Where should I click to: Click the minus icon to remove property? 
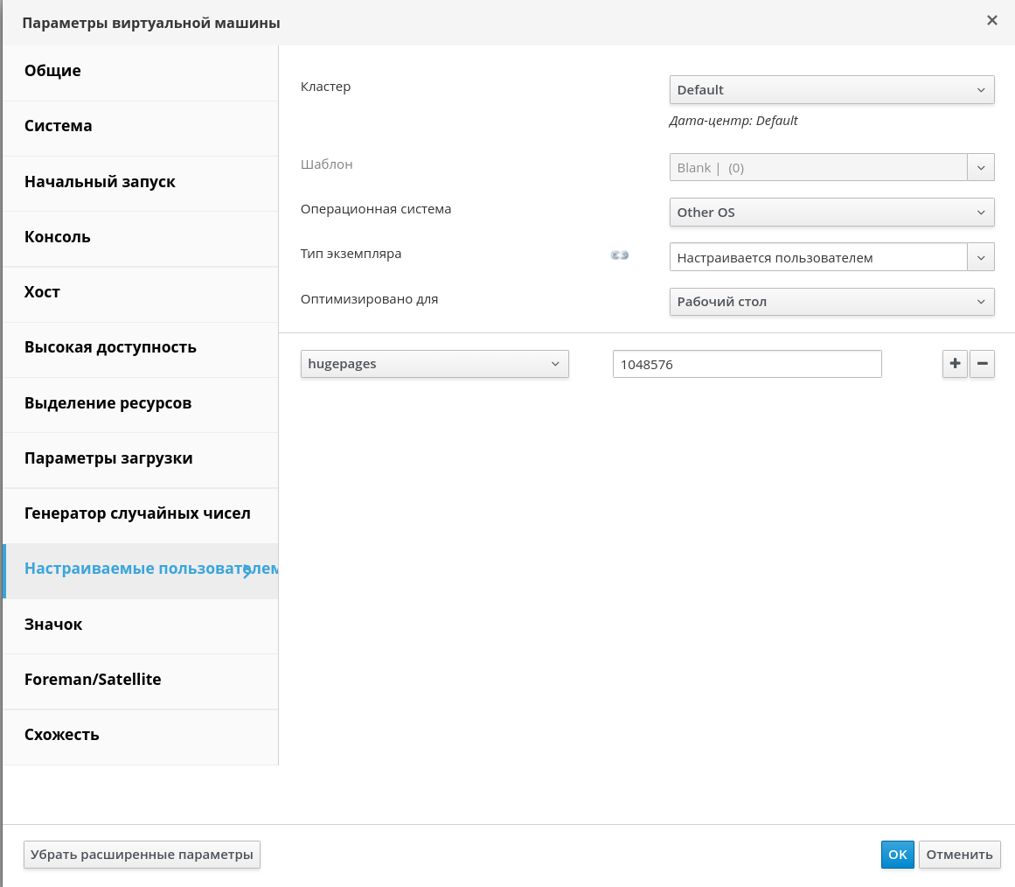[983, 364]
